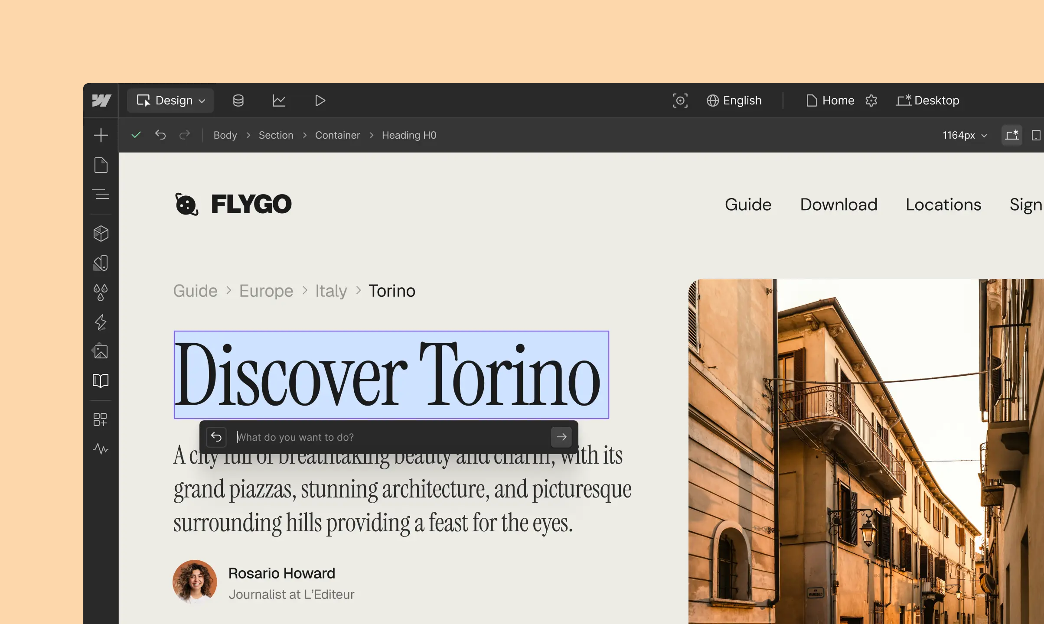Select Body in the breadcrumb bar
Viewport: 1044px width, 624px height.
pos(225,135)
